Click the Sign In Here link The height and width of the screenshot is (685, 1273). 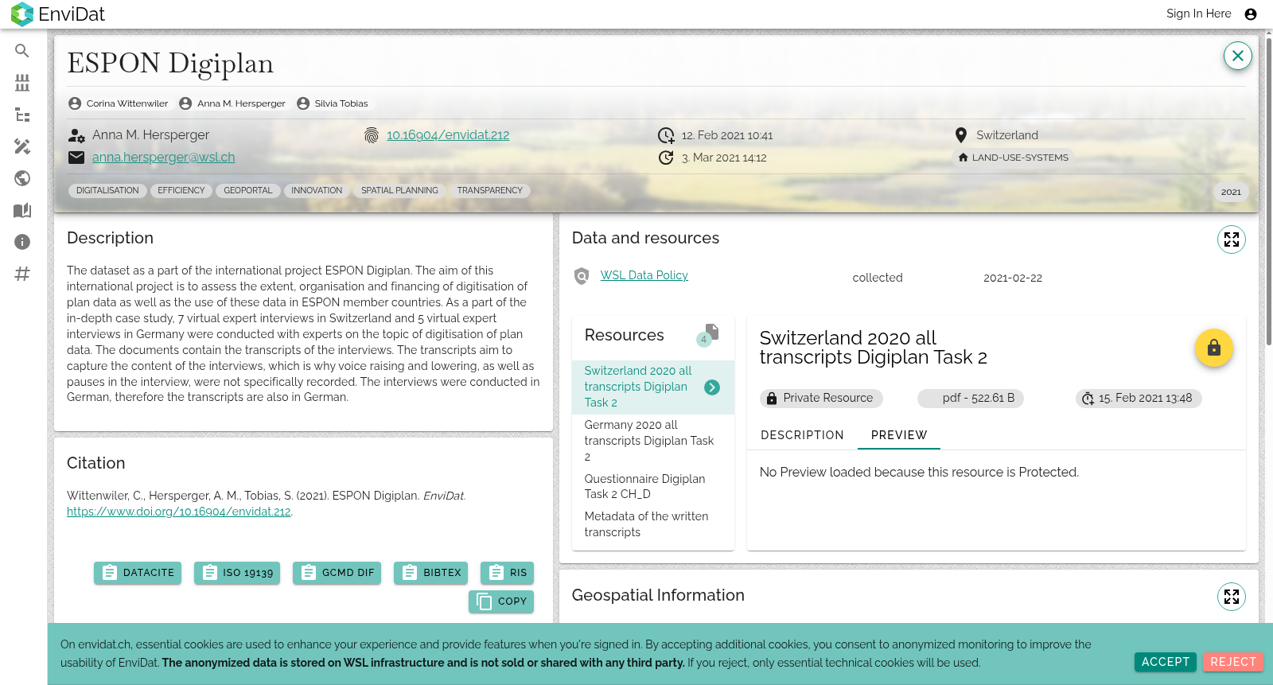pos(1198,14)
